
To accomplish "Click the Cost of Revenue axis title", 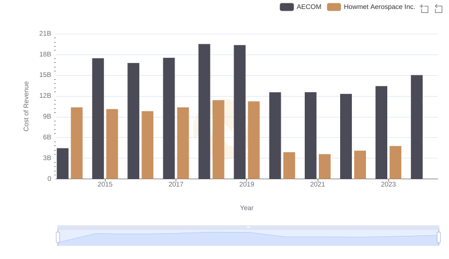I will (x=26, y=106).
